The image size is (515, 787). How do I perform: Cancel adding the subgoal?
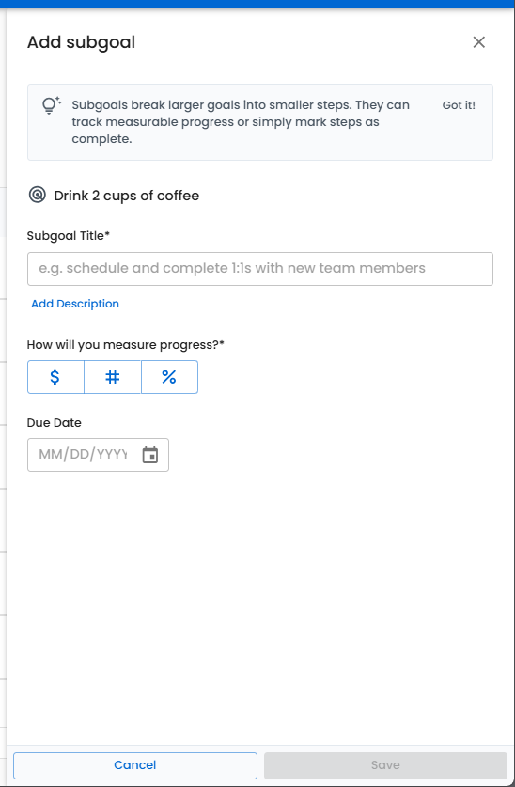pos(135,765)
